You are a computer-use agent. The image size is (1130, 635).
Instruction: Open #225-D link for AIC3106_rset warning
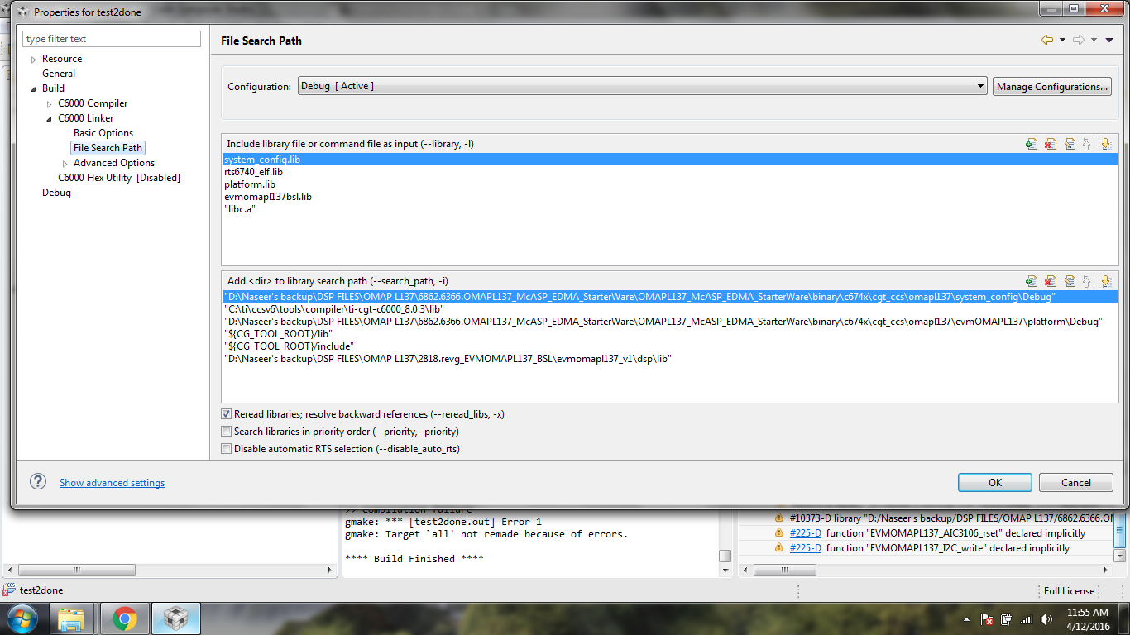(806, 533)
